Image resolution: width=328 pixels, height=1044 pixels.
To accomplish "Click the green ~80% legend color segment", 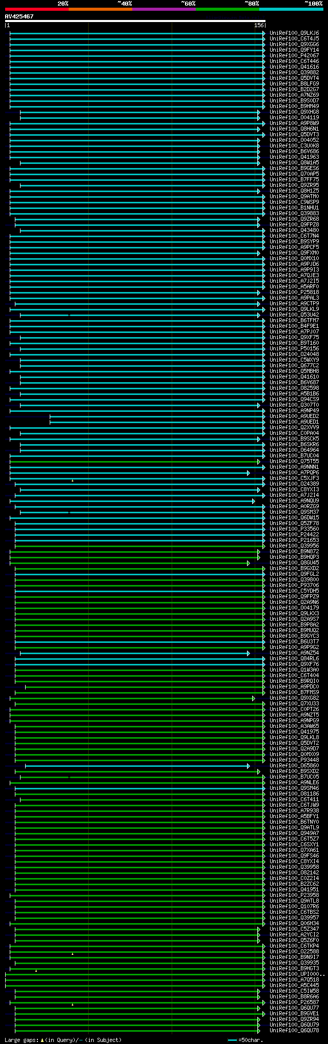I will pyautogui.click(x=227, y=9).
